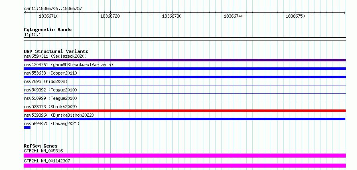Image resolution: width=357 pixels, height=170 pixels.
Task: Click ruler position 18366740
Action: point(233,16)
